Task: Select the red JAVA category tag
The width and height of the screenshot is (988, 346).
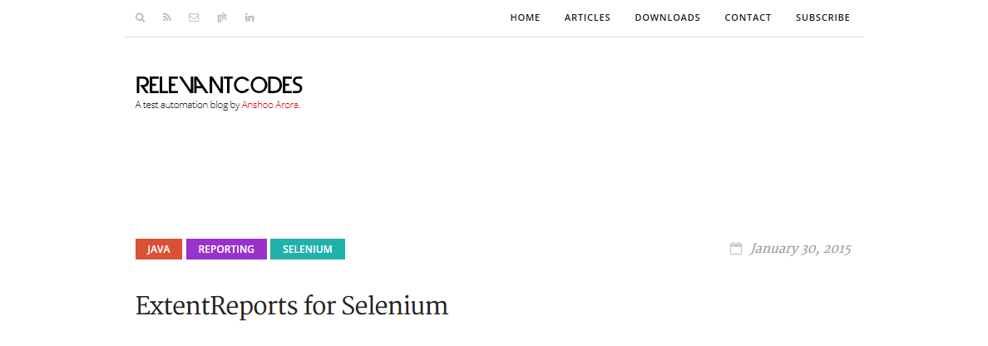Action: [159, 250]
